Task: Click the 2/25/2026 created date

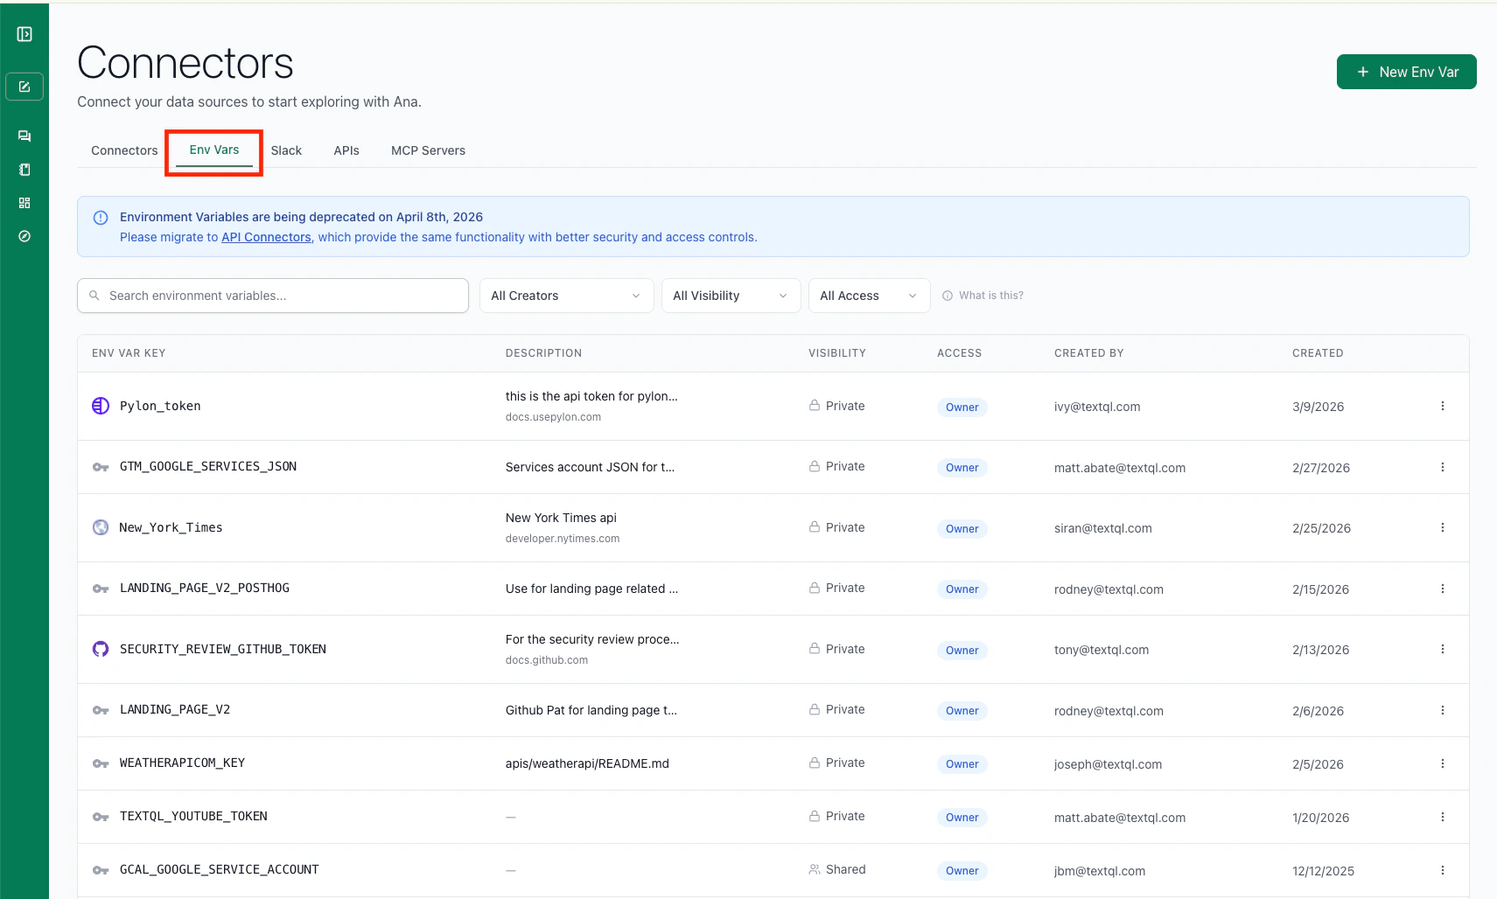Action: [x=1321, y=528]
